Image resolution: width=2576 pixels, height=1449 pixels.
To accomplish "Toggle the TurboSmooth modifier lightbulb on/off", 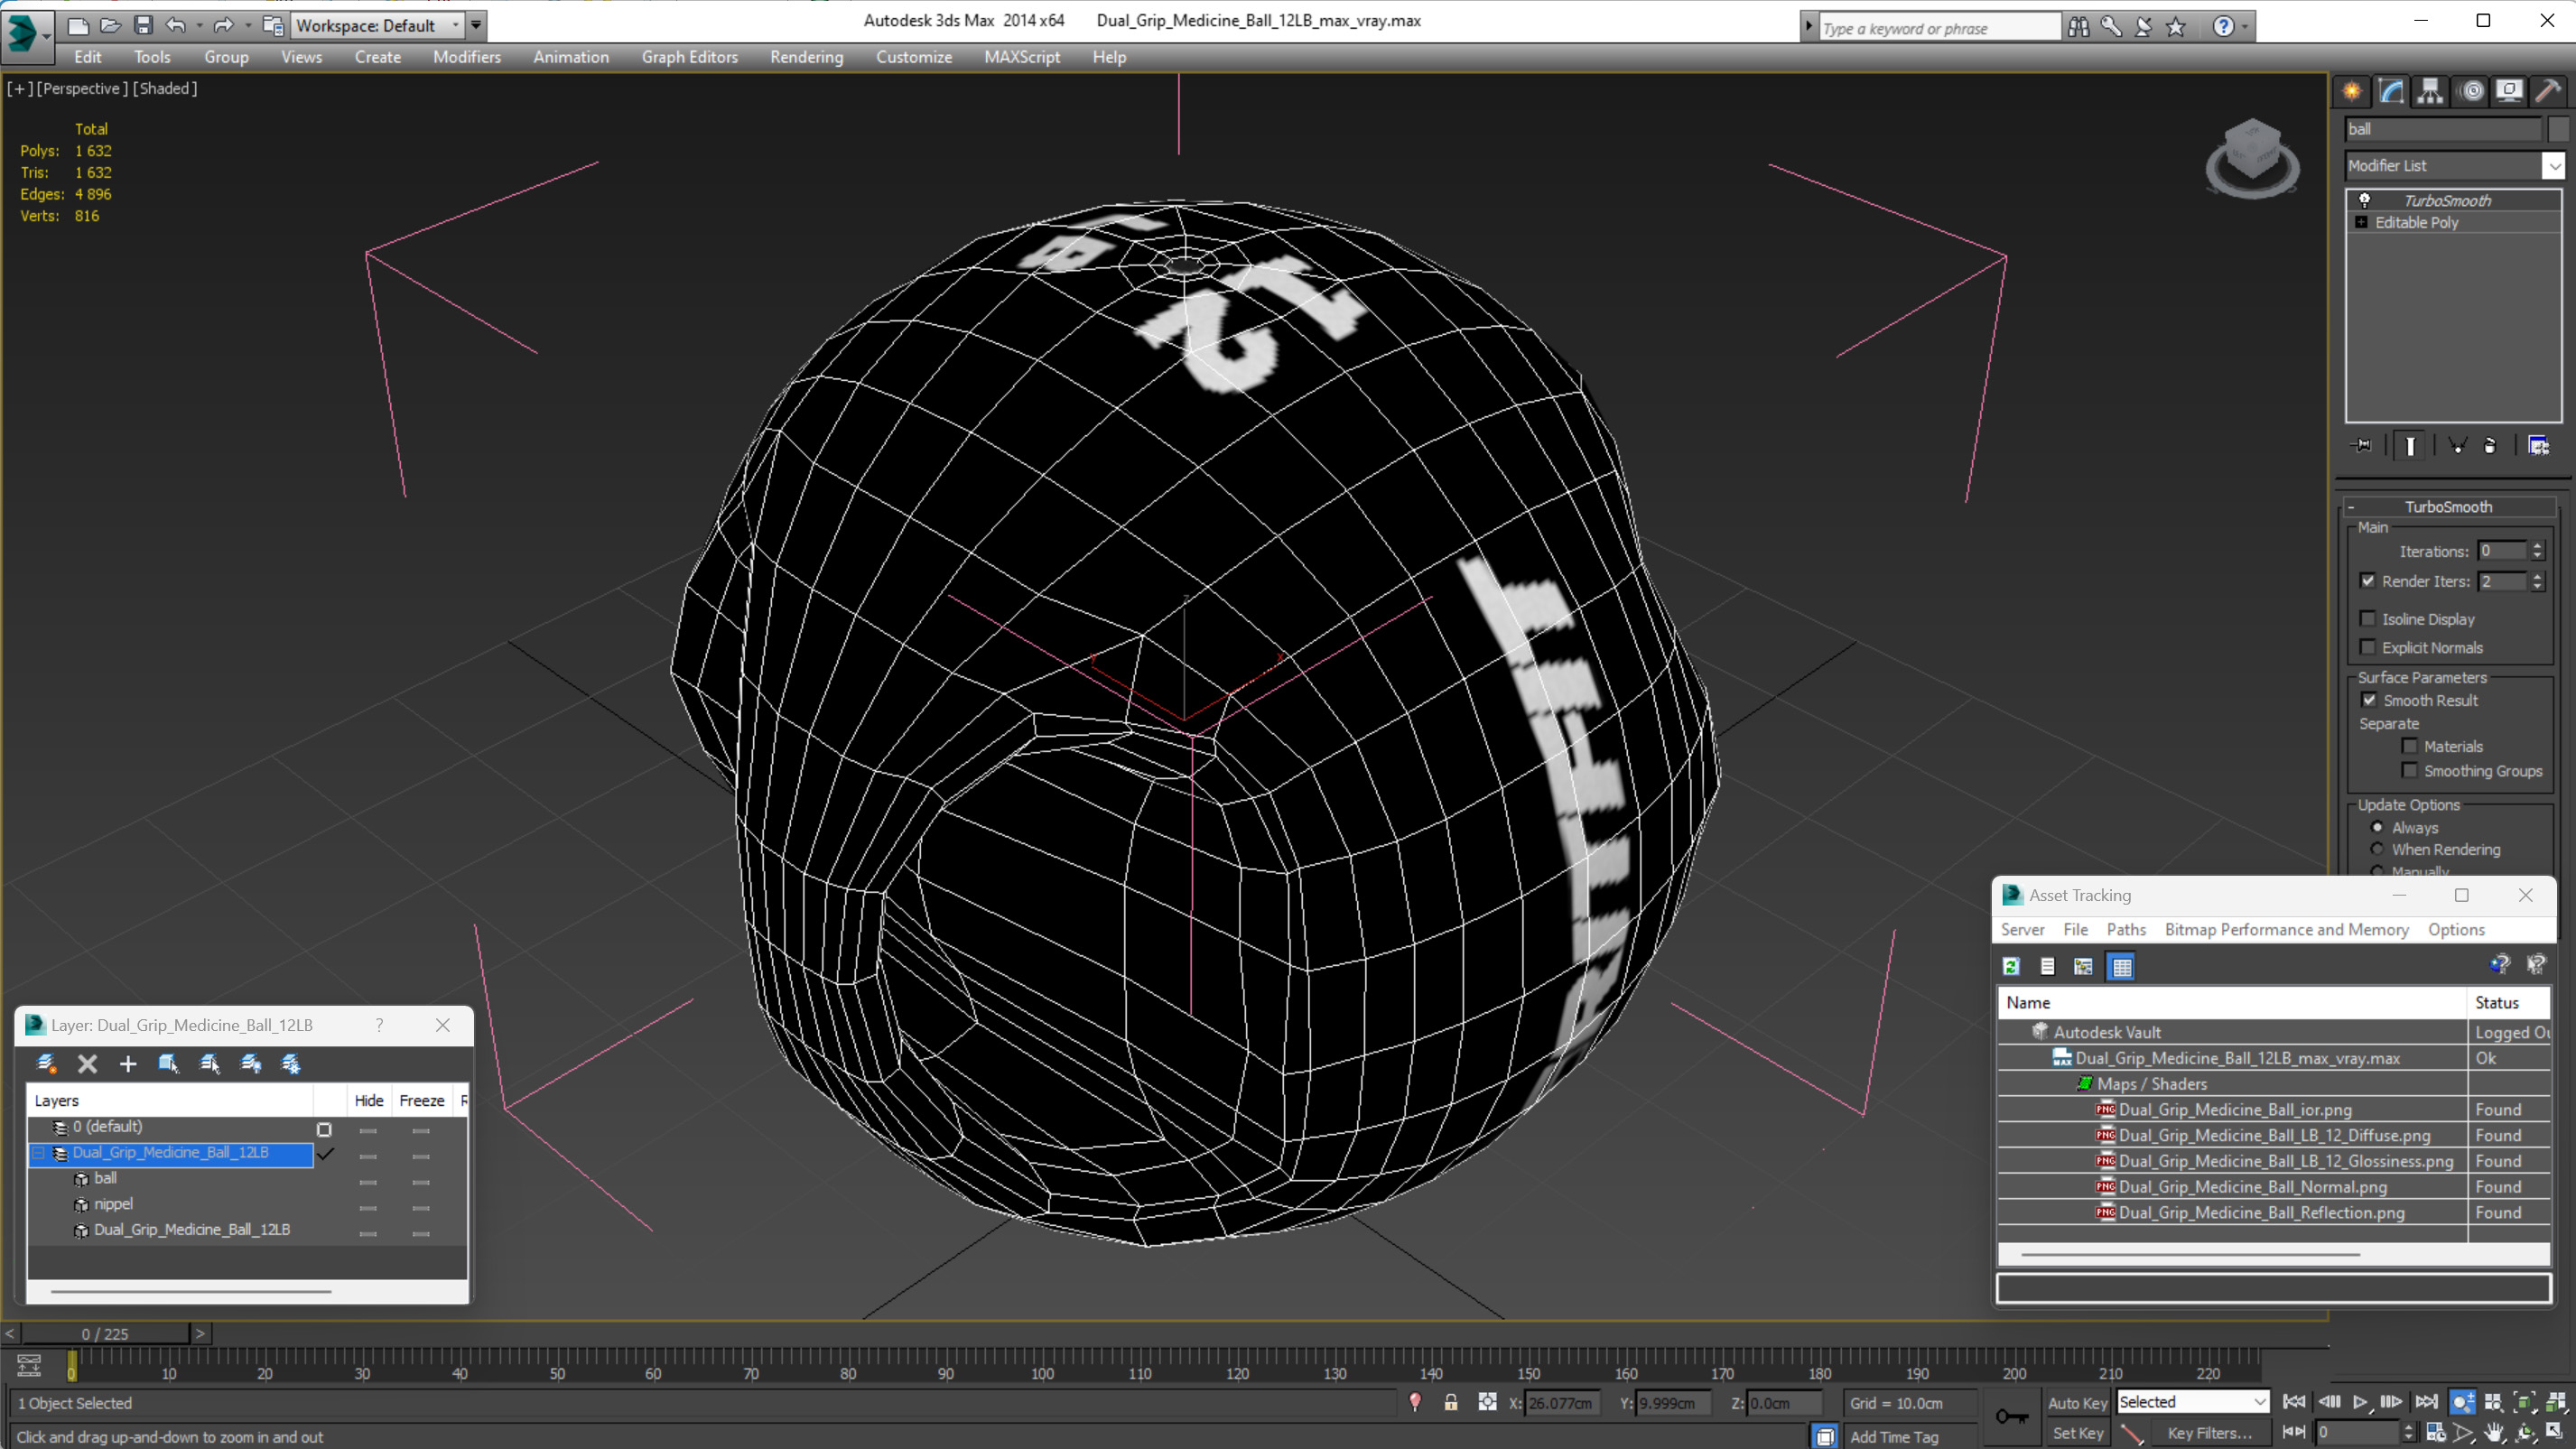I will (x=2364, y=200).
